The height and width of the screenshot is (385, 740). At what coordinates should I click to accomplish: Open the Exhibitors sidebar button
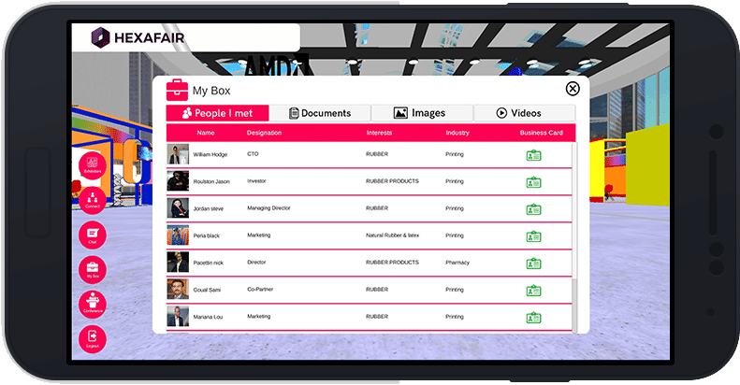tap(93, 165)
